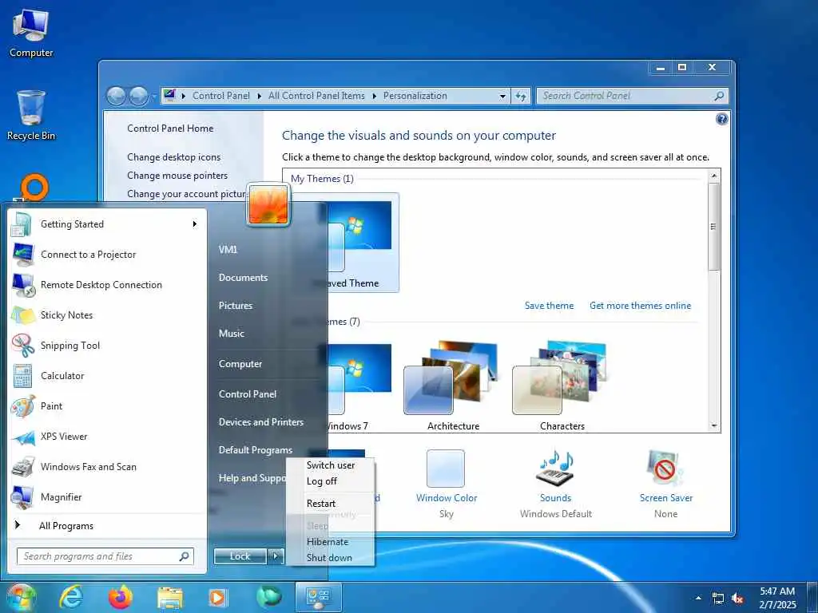Select the Characters theme

pos(562,386)
